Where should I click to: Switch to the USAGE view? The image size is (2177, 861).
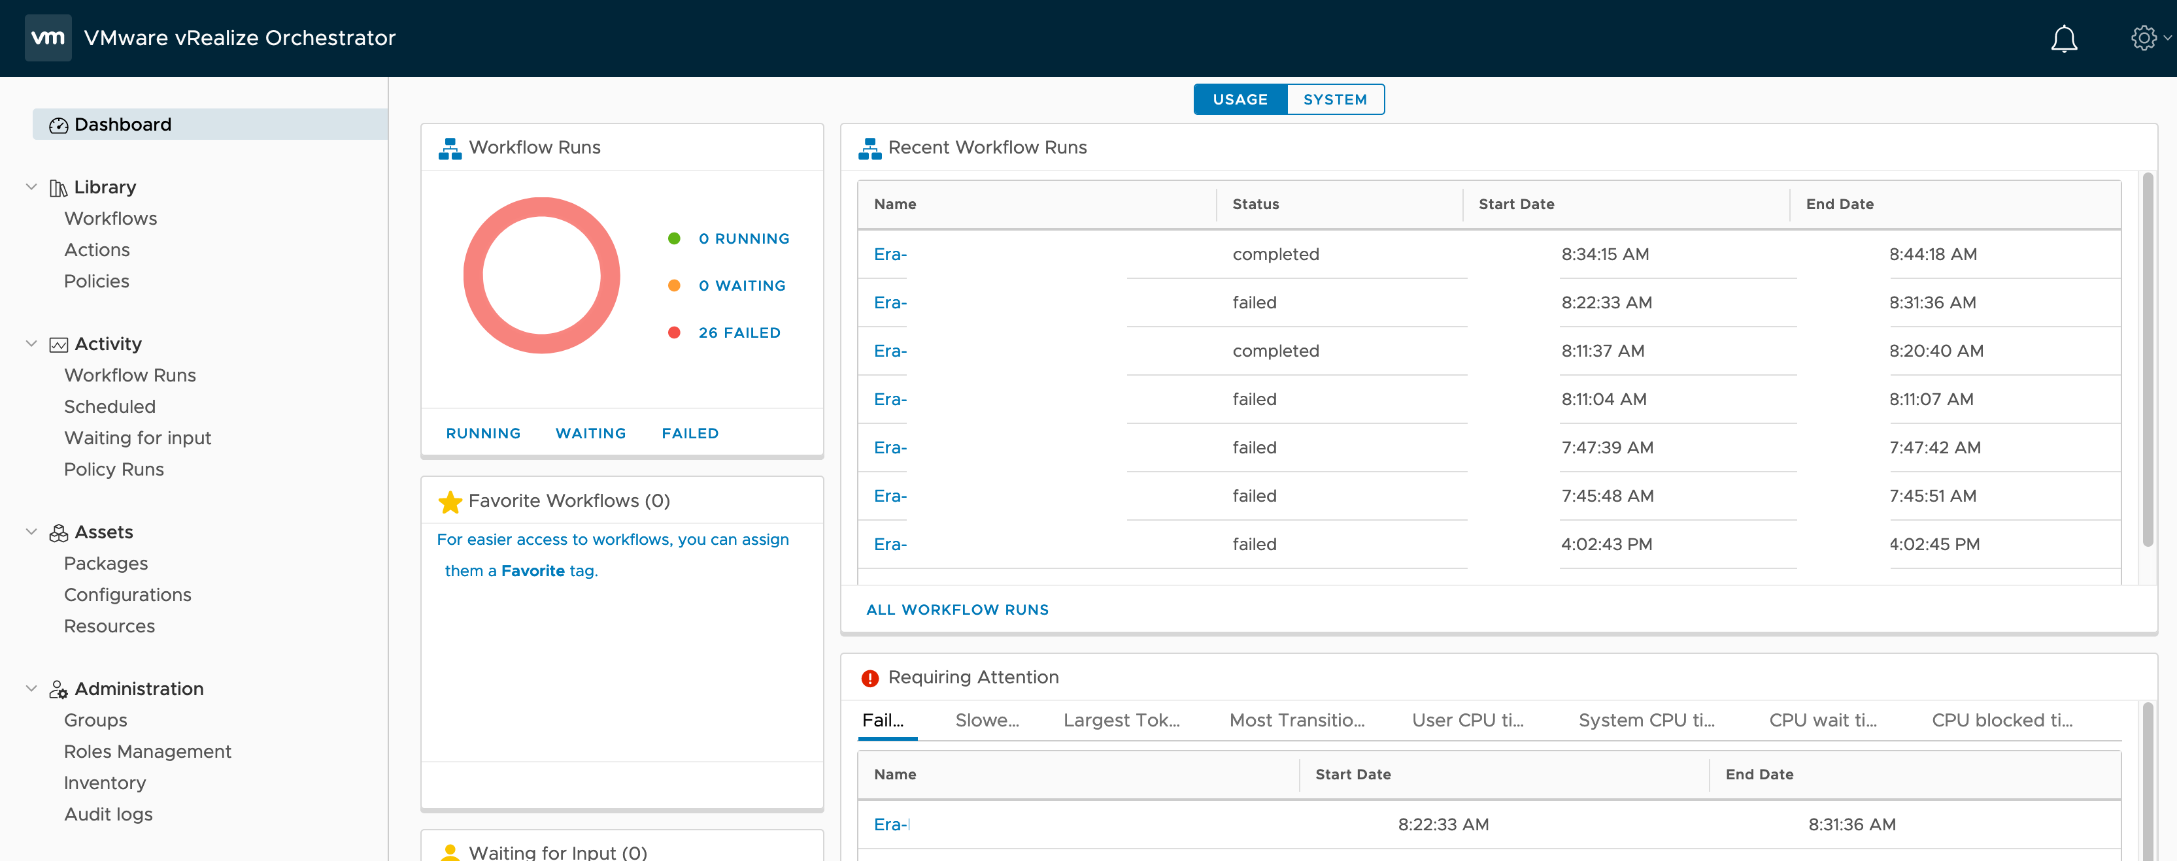pos(1240,99)
